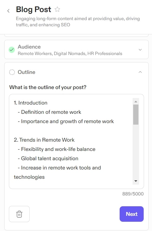Image resolution: width=152 pixels, height=231 pixels.
Task: Click the Outline section heading
Action: point(27,72)
